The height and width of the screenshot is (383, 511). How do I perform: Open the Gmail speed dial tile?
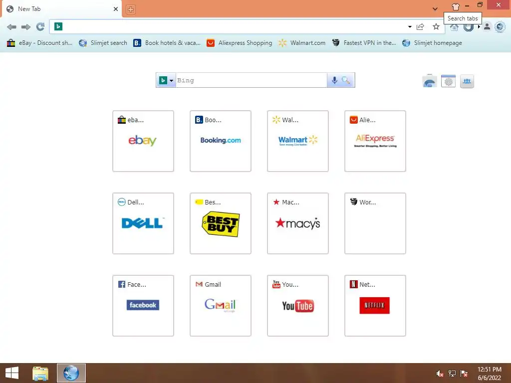pyautogui.click(x=221, y=306)
